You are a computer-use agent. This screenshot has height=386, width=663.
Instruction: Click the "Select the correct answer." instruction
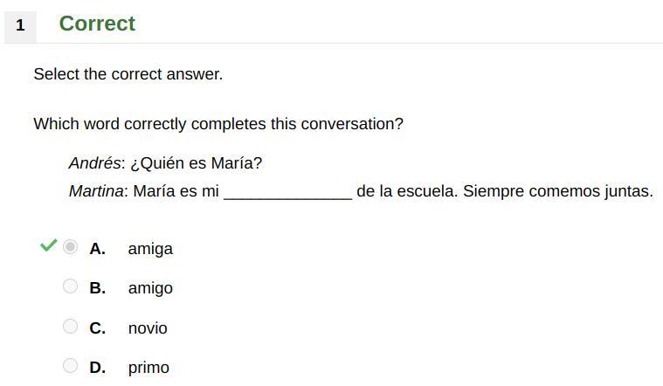pos(128,74)
